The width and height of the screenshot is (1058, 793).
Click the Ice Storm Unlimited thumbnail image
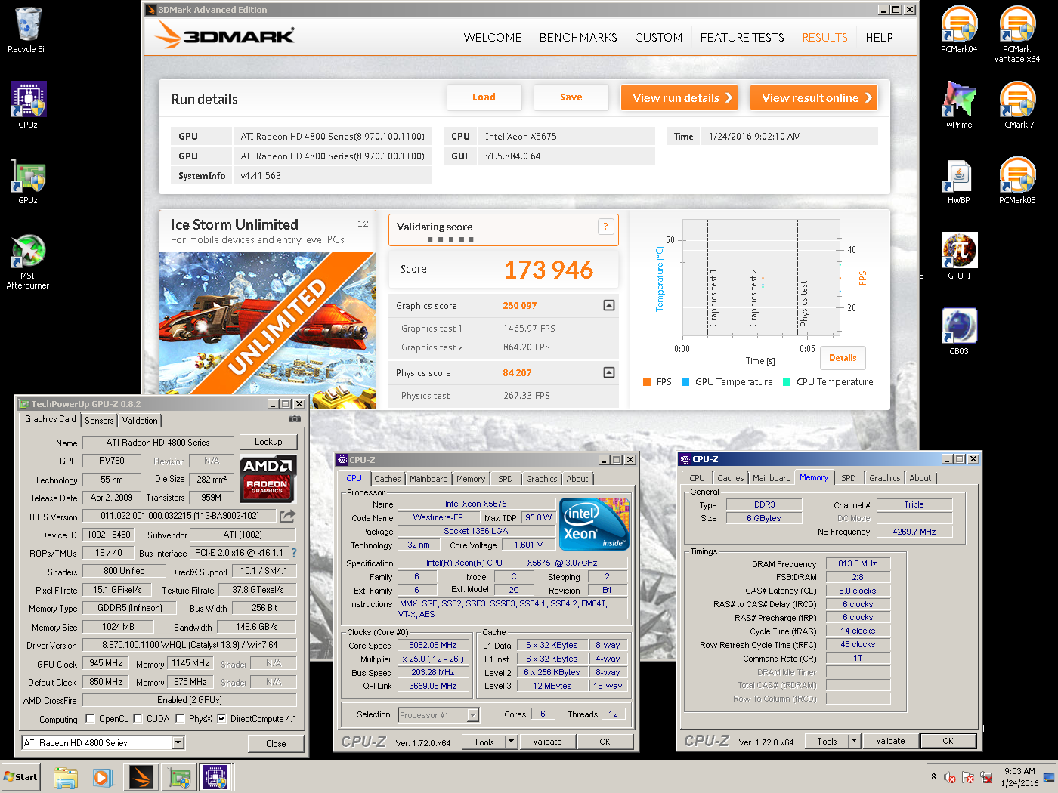coord(267,330)
